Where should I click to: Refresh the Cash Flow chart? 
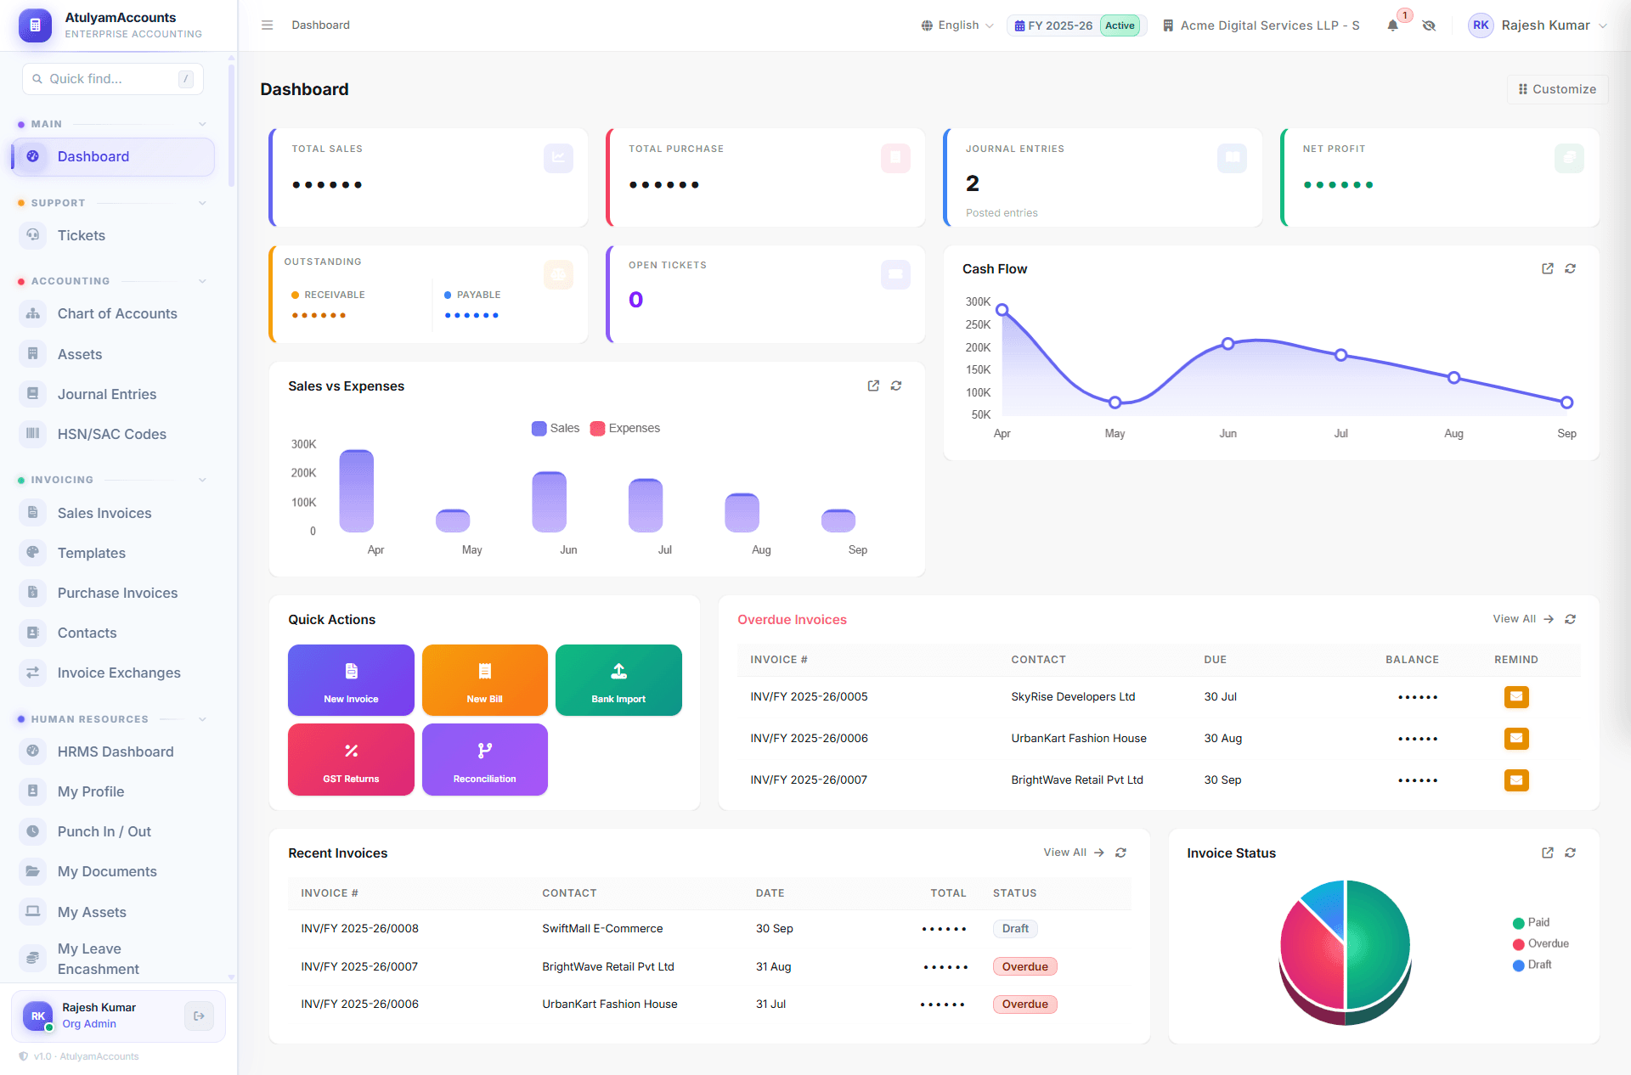[x=1570, y=268]
